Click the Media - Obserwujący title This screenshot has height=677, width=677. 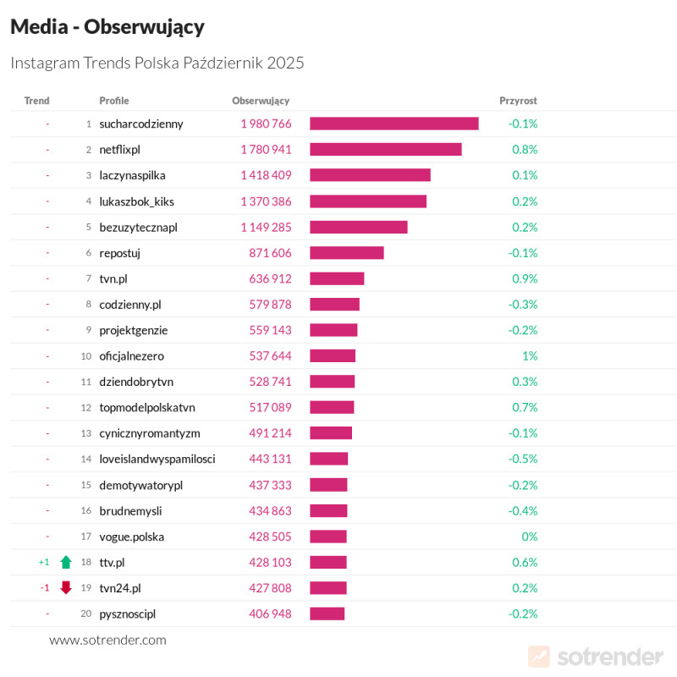coord(107,27)
